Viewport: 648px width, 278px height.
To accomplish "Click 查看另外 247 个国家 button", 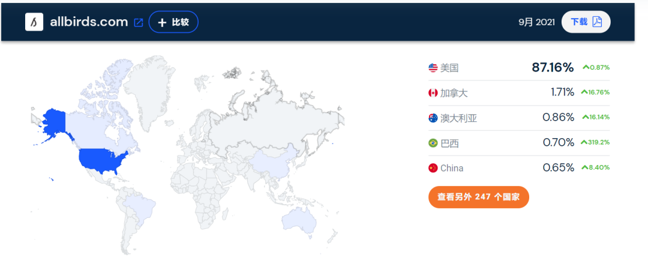I will click(478, 197).
